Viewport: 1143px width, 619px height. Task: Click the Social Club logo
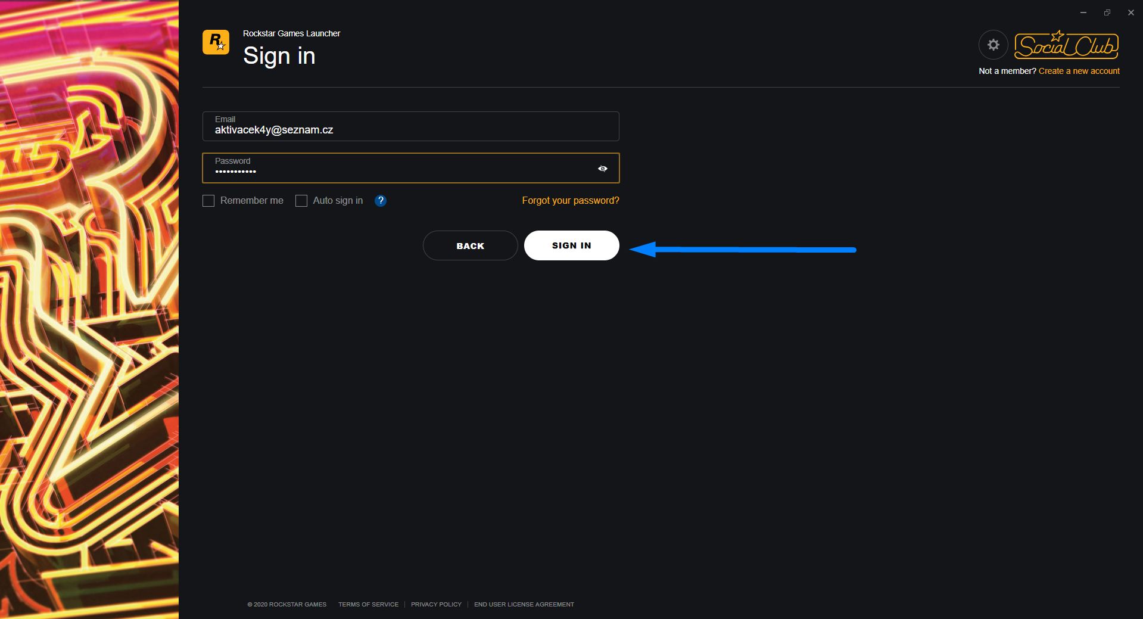point(1066,45)
